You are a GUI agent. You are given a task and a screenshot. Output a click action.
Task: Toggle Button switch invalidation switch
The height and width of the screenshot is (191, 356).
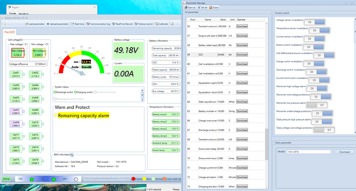(314, 47)
